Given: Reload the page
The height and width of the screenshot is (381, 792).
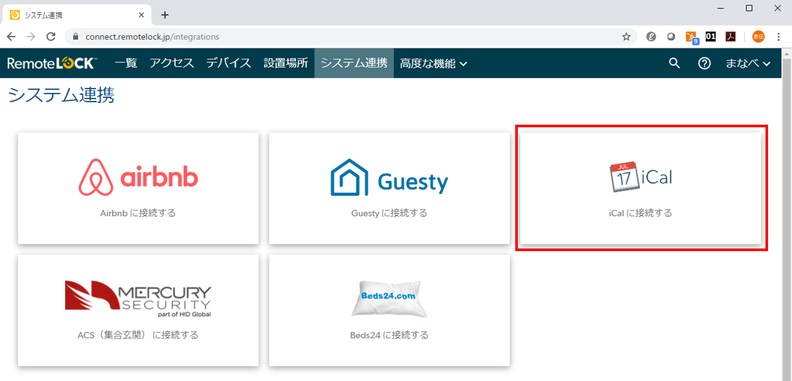Looking at the screenshot, I should pos(51,37).
